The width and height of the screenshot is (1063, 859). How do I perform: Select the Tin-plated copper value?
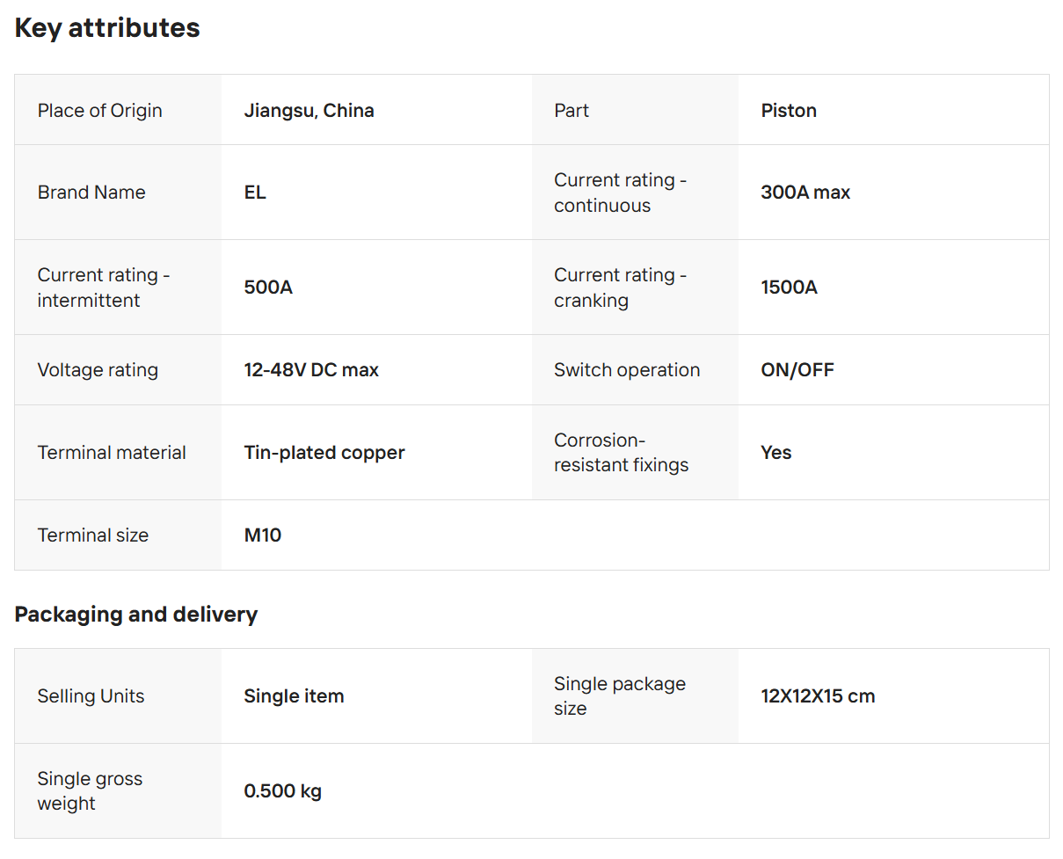[x=324, y=453]
